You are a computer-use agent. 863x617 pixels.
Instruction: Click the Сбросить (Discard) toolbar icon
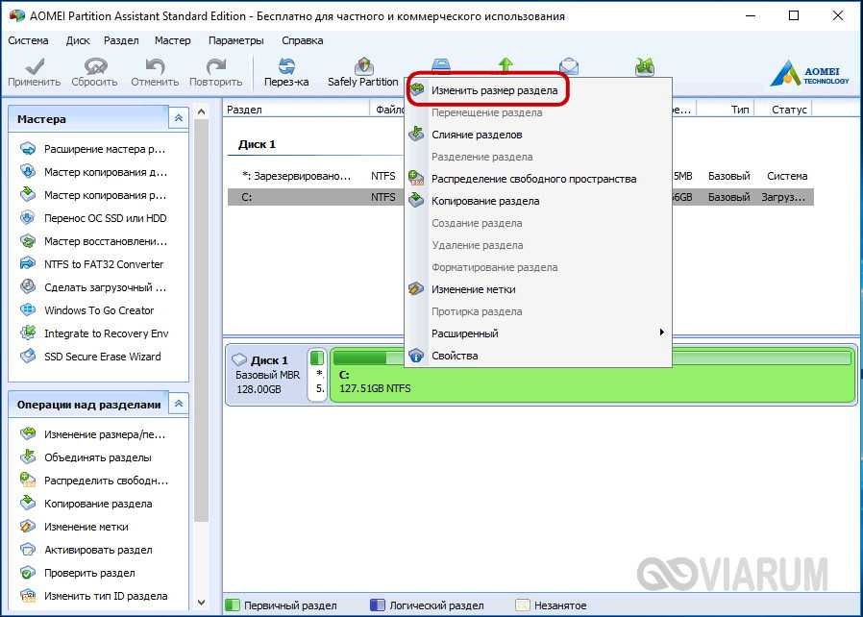coord(94,66)
